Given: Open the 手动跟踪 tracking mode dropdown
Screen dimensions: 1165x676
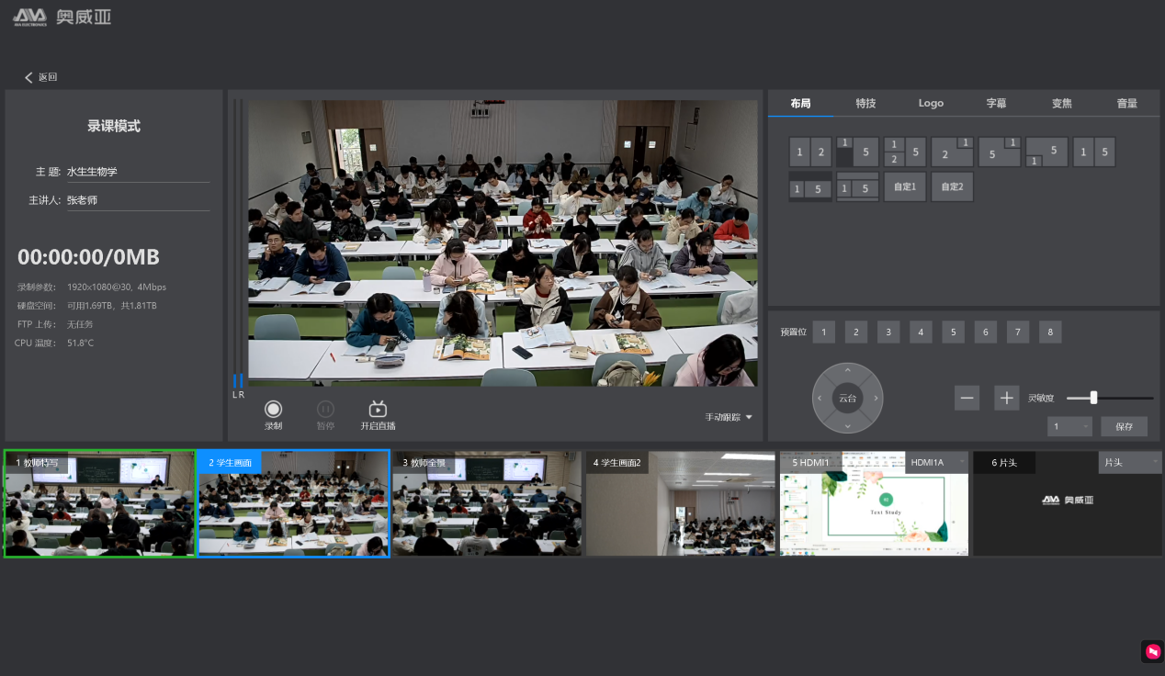Looking at the screenshot, I should [729, 417].
